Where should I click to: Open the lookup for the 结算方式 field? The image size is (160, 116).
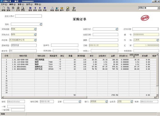pyautogui.click(x=116, y=29)
